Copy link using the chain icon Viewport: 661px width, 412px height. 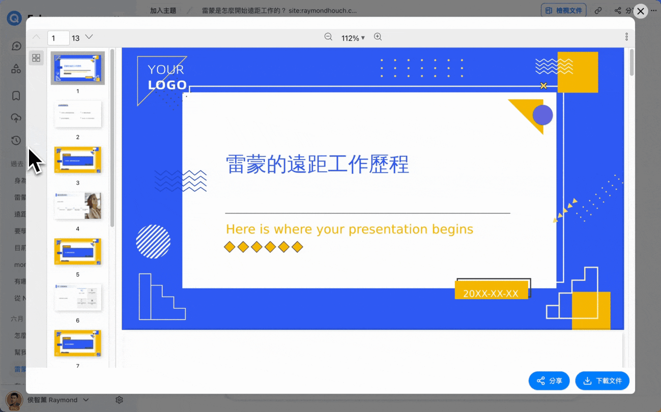click(598, 10)
